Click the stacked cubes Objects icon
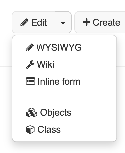 31,112
